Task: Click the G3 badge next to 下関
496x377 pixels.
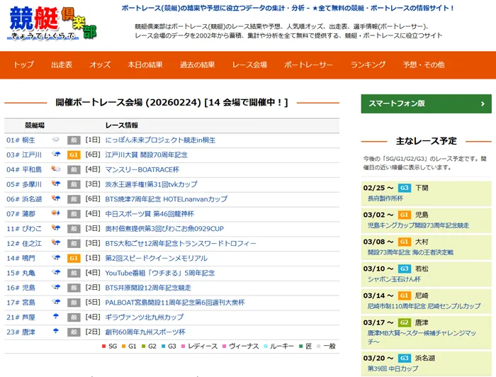Action: [x=405, y=188]
